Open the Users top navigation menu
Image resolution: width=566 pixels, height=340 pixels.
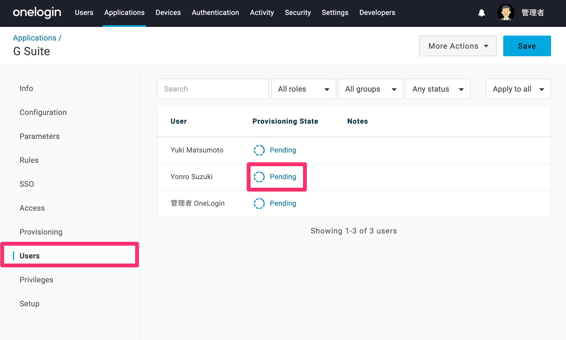84,13
